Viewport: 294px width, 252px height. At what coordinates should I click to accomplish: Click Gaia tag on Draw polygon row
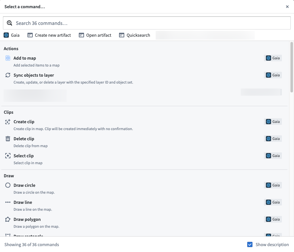(273, 219)
